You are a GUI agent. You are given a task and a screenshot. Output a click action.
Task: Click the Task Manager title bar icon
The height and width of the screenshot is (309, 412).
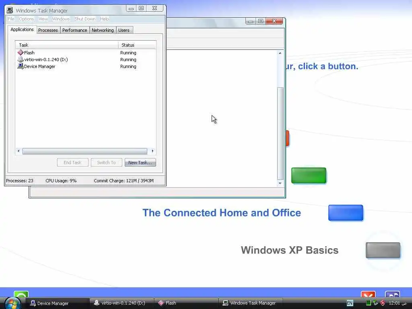coord(10,10)
